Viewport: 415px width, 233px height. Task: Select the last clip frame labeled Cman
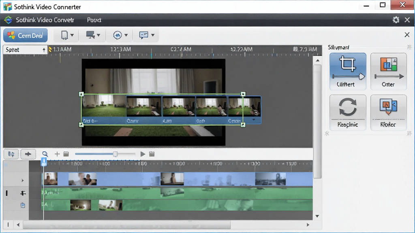pyautogui.click(x=244, y=106)
